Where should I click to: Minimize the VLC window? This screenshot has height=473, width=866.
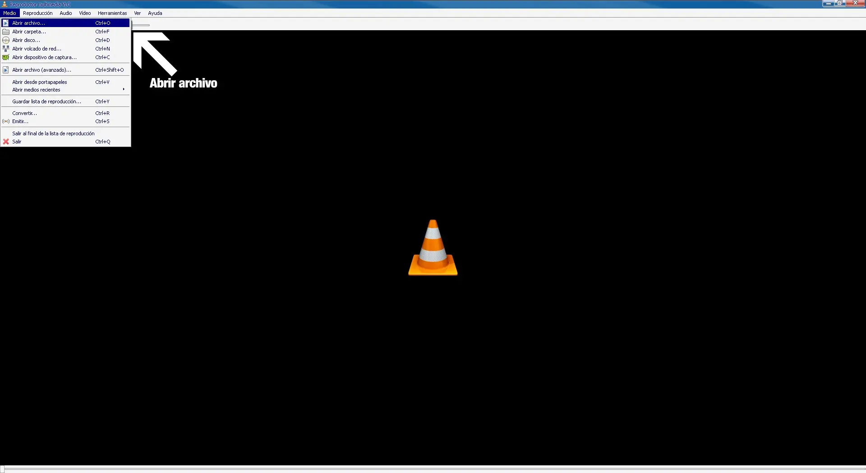(828, 3)
